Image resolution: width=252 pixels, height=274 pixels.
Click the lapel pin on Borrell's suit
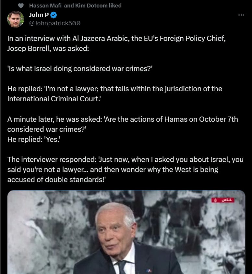(x=149, y=271)
